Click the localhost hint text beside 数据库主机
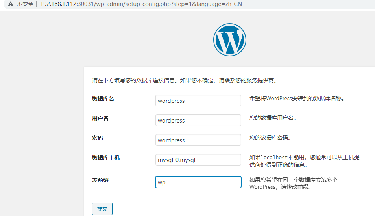Image resolution: width=375 pixels, height=216 pixels. click(x=305, y=161)
